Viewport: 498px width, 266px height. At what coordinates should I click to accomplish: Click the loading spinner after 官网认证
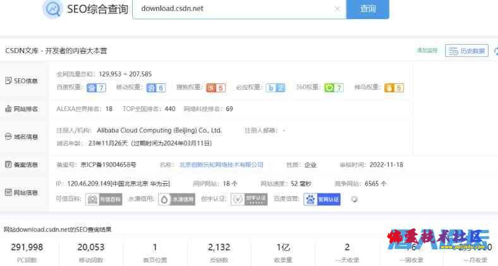pyautogui.click(x=354, y=199)
